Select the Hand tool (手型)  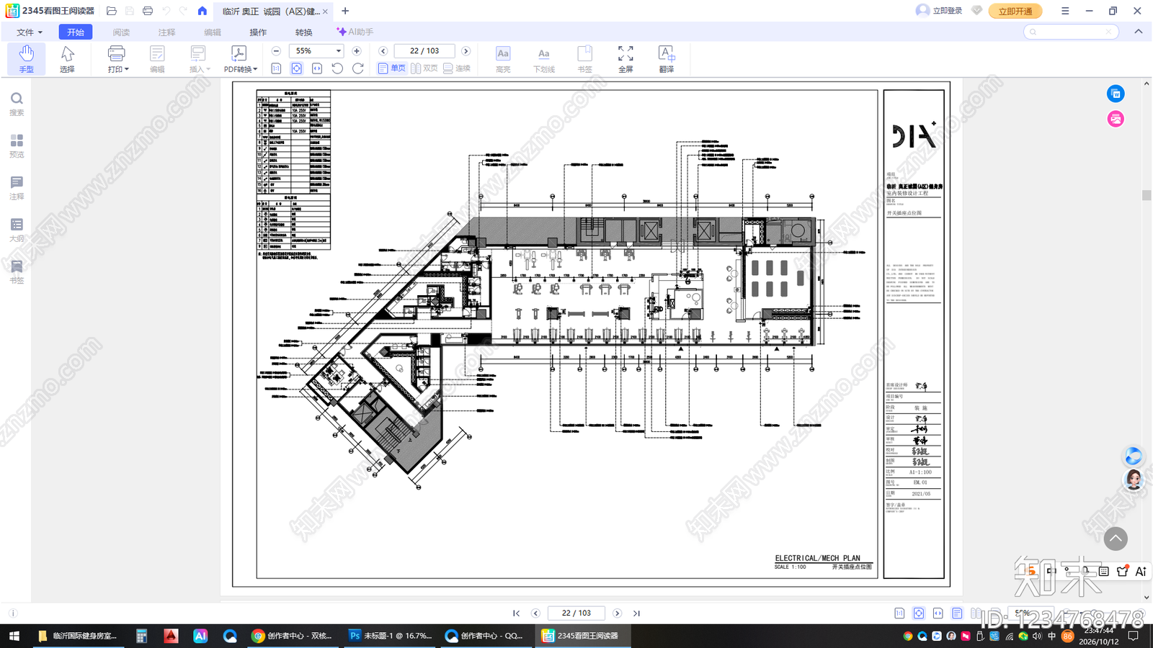pyautogui.click(x=27, y=59)
